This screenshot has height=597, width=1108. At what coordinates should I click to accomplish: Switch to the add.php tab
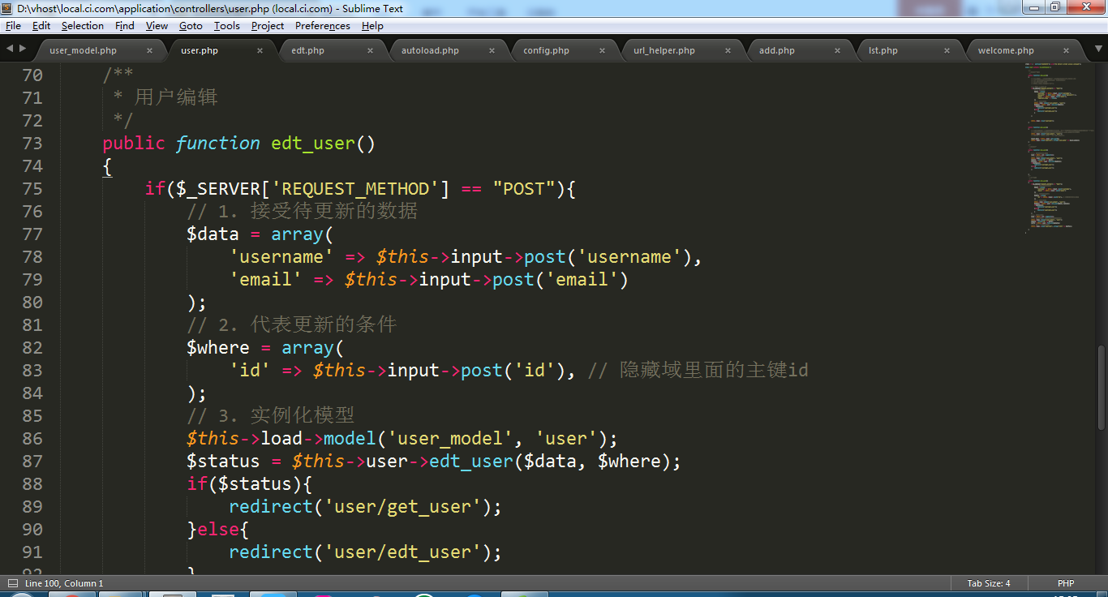point(776,50)
